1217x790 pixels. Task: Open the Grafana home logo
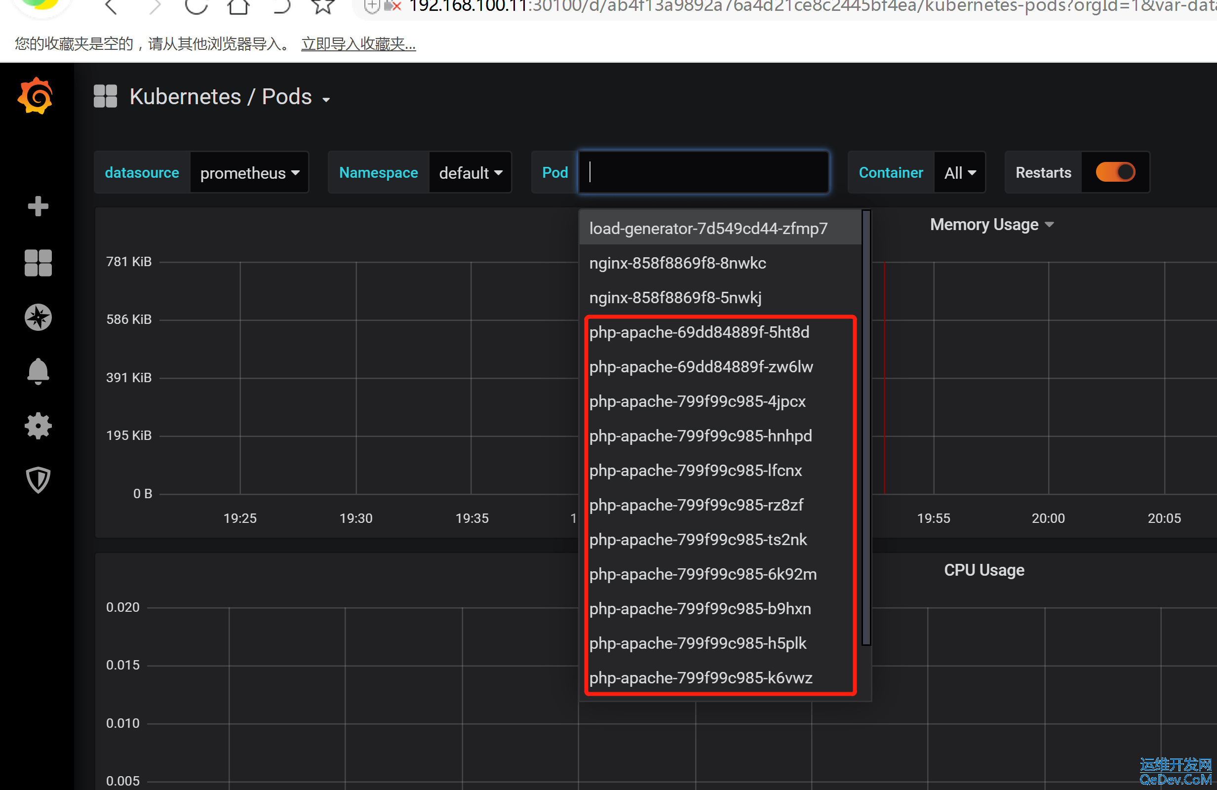click(x=35, y=96)
